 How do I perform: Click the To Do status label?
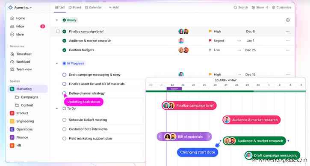coord(69,108)
